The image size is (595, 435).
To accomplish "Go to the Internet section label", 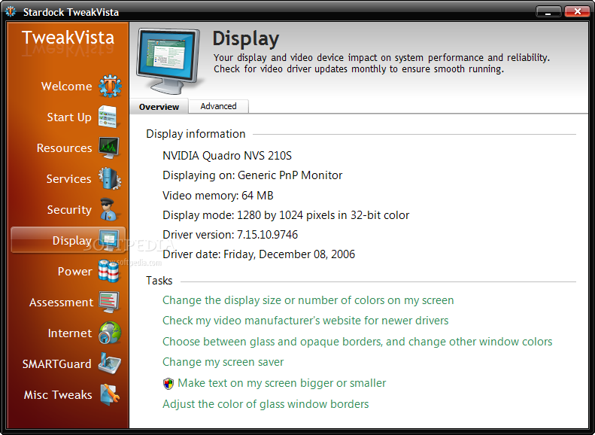I will click(x=70, y=333).
